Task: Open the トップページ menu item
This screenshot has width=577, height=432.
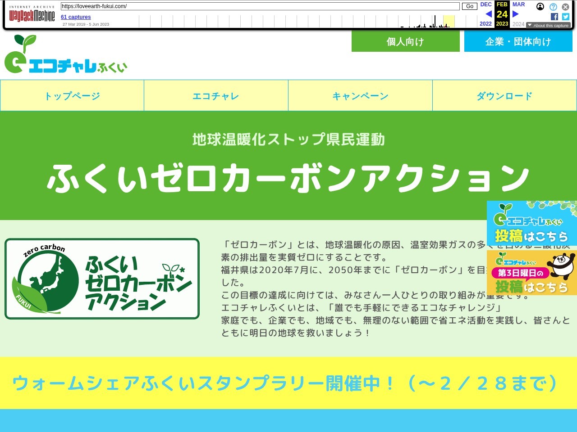Action: (x=72, y=96)
